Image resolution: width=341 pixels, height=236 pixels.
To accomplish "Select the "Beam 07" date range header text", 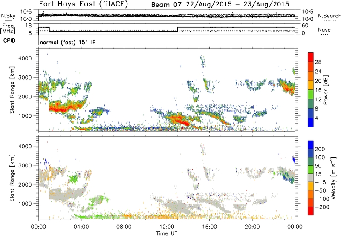I will (220, 4).
